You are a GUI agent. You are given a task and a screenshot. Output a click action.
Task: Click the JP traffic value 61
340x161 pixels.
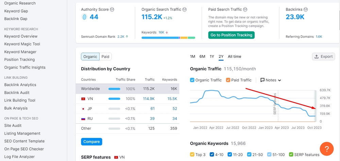[152, 109]
